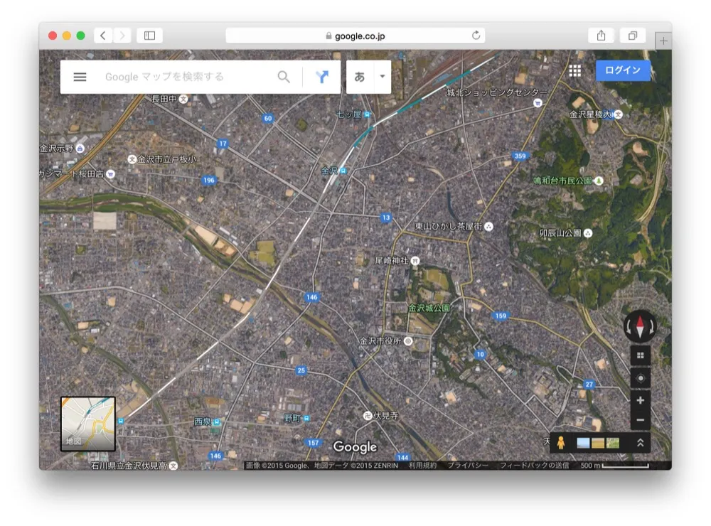
Task: Zoom out using the minus control
Action: point(639,420)
